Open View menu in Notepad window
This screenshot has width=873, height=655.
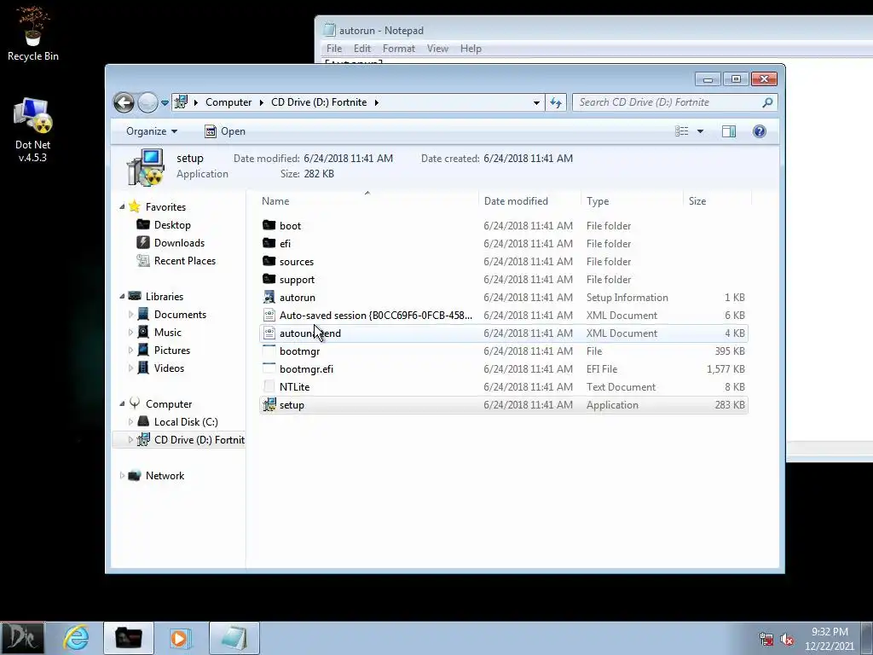(x=437, y=49)
